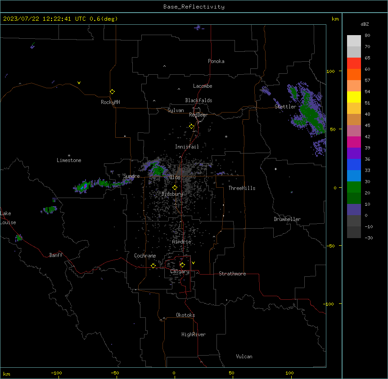This screenshot has width=388, height=379.
Task: Click the yellow diamond marker south of RedDeer
Action: click(191, 126)
